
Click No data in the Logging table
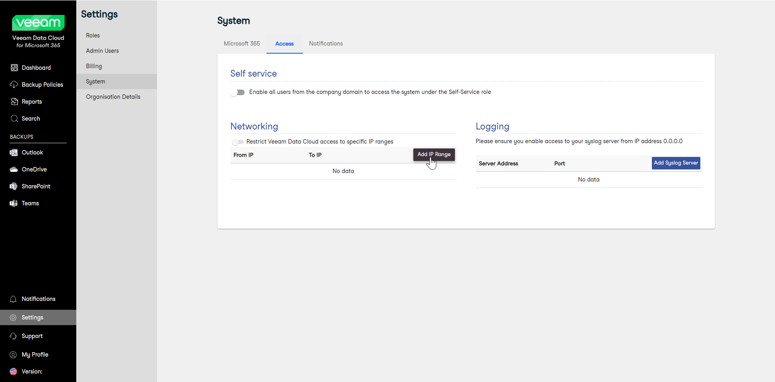(589, 180)
